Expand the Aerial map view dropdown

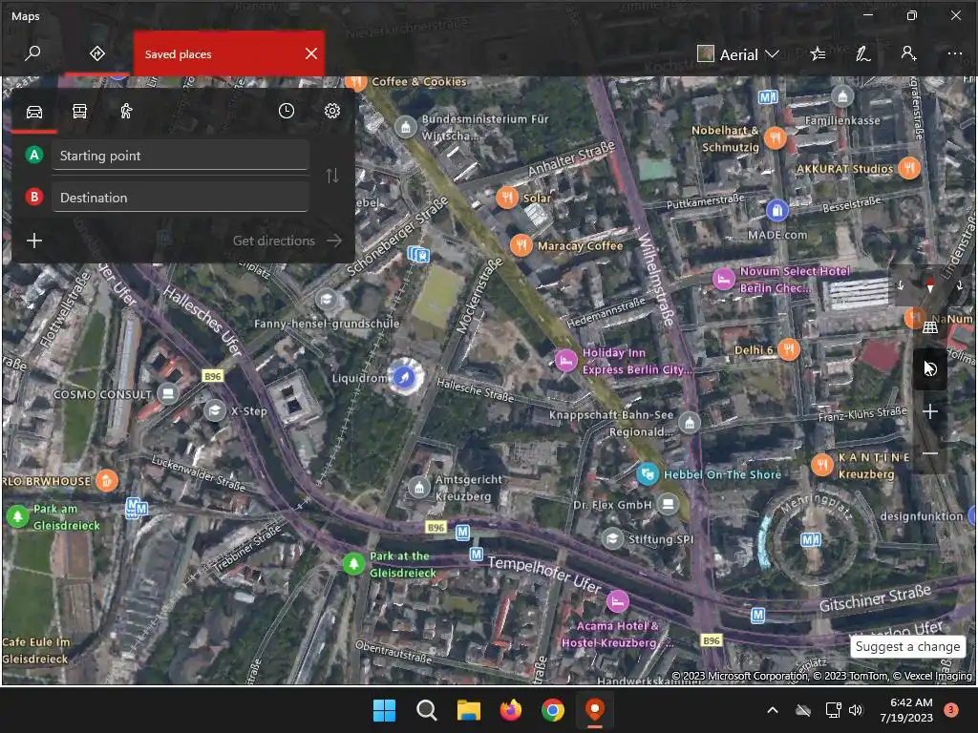[x=738, y=54]
